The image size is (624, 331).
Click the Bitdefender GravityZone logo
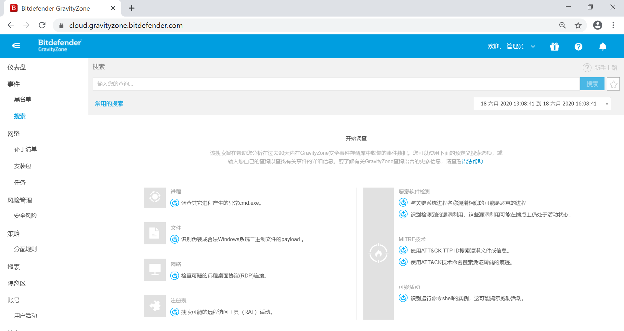[60, 45]
